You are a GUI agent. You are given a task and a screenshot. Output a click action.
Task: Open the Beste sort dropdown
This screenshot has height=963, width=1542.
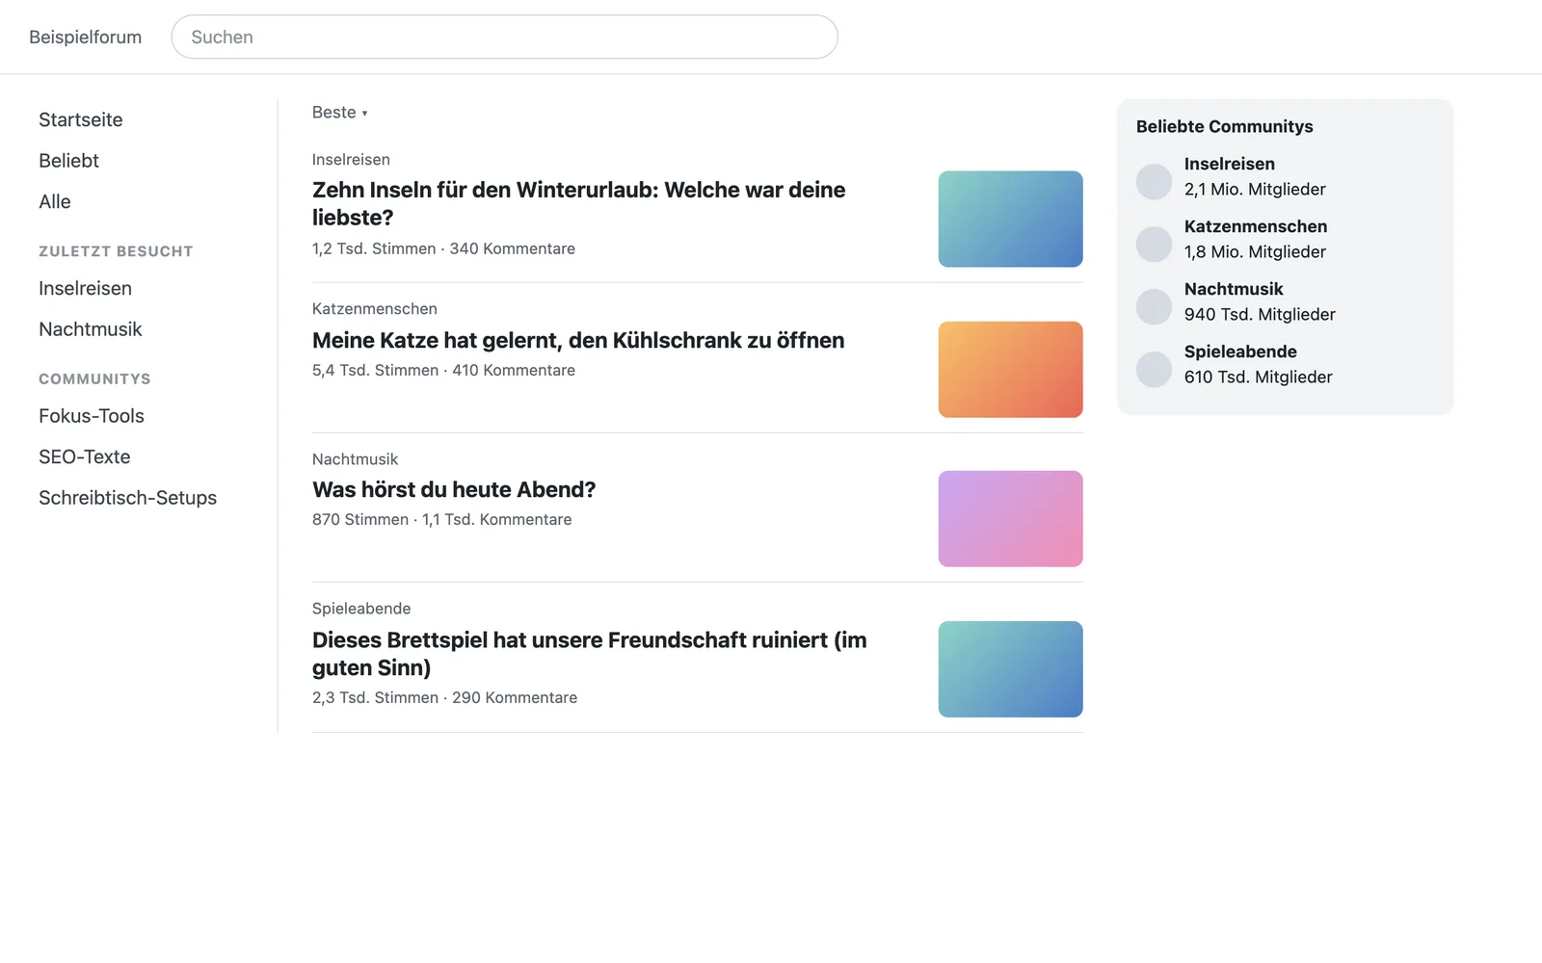(x=339, y=113)
